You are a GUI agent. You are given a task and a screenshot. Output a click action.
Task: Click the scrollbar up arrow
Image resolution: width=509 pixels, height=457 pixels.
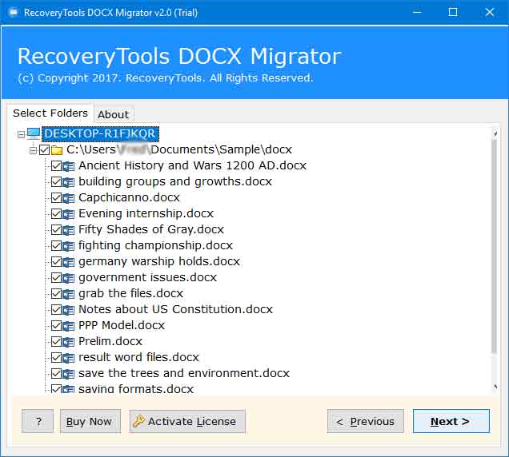[495, 133]
